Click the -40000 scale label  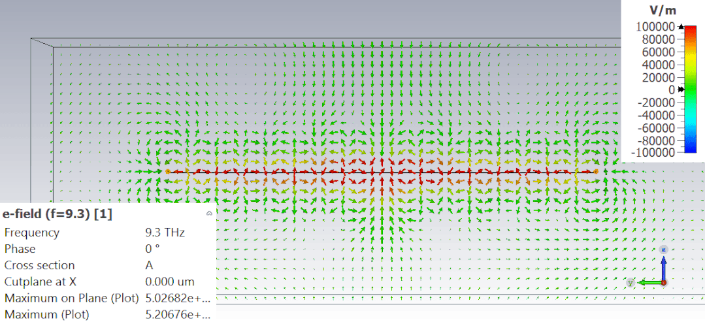pos(656,115)
